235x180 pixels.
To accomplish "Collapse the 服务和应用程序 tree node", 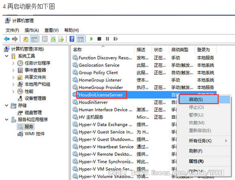I will coord(7,120).
